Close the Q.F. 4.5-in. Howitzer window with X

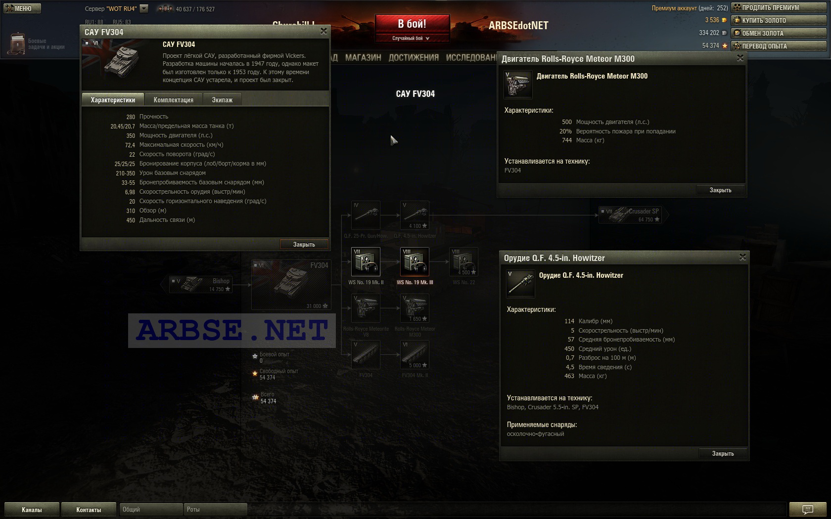click(x=742, y=257)
